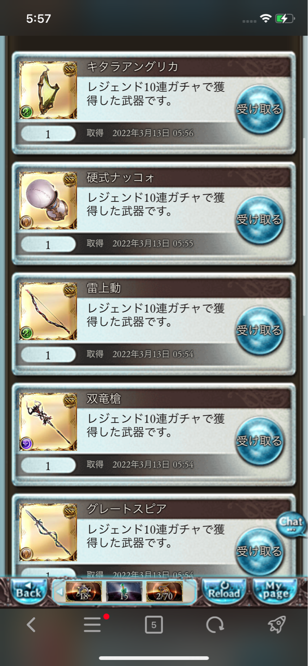Open footer shortcut showing 15
The image size is (308, 666).
tap(124, 592)
